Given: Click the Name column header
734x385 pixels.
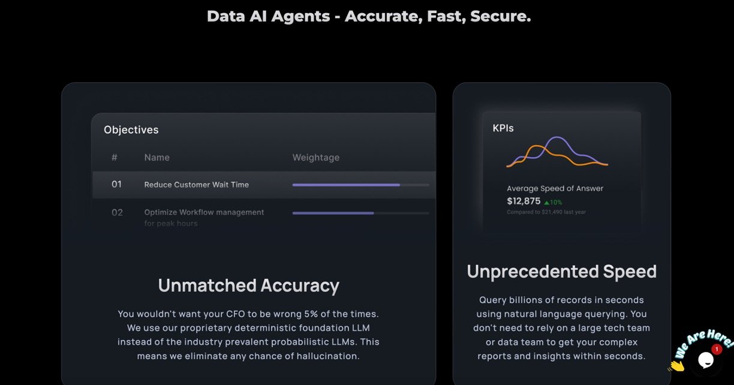Looking at the screenshot, I should pyautogui.click(x=157, y=158).
